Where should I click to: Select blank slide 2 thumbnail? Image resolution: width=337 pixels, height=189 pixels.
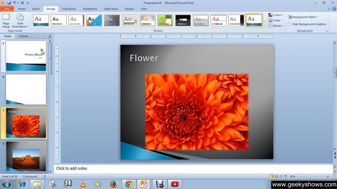coord(26,89)
